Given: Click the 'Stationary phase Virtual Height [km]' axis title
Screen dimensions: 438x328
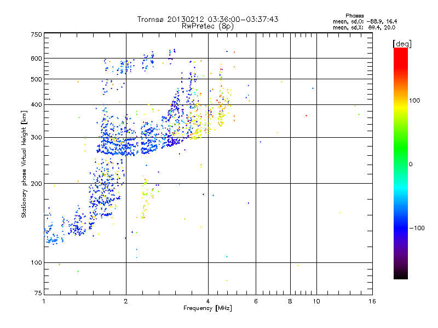Looking at the screenshot, I should coord(24,165).
